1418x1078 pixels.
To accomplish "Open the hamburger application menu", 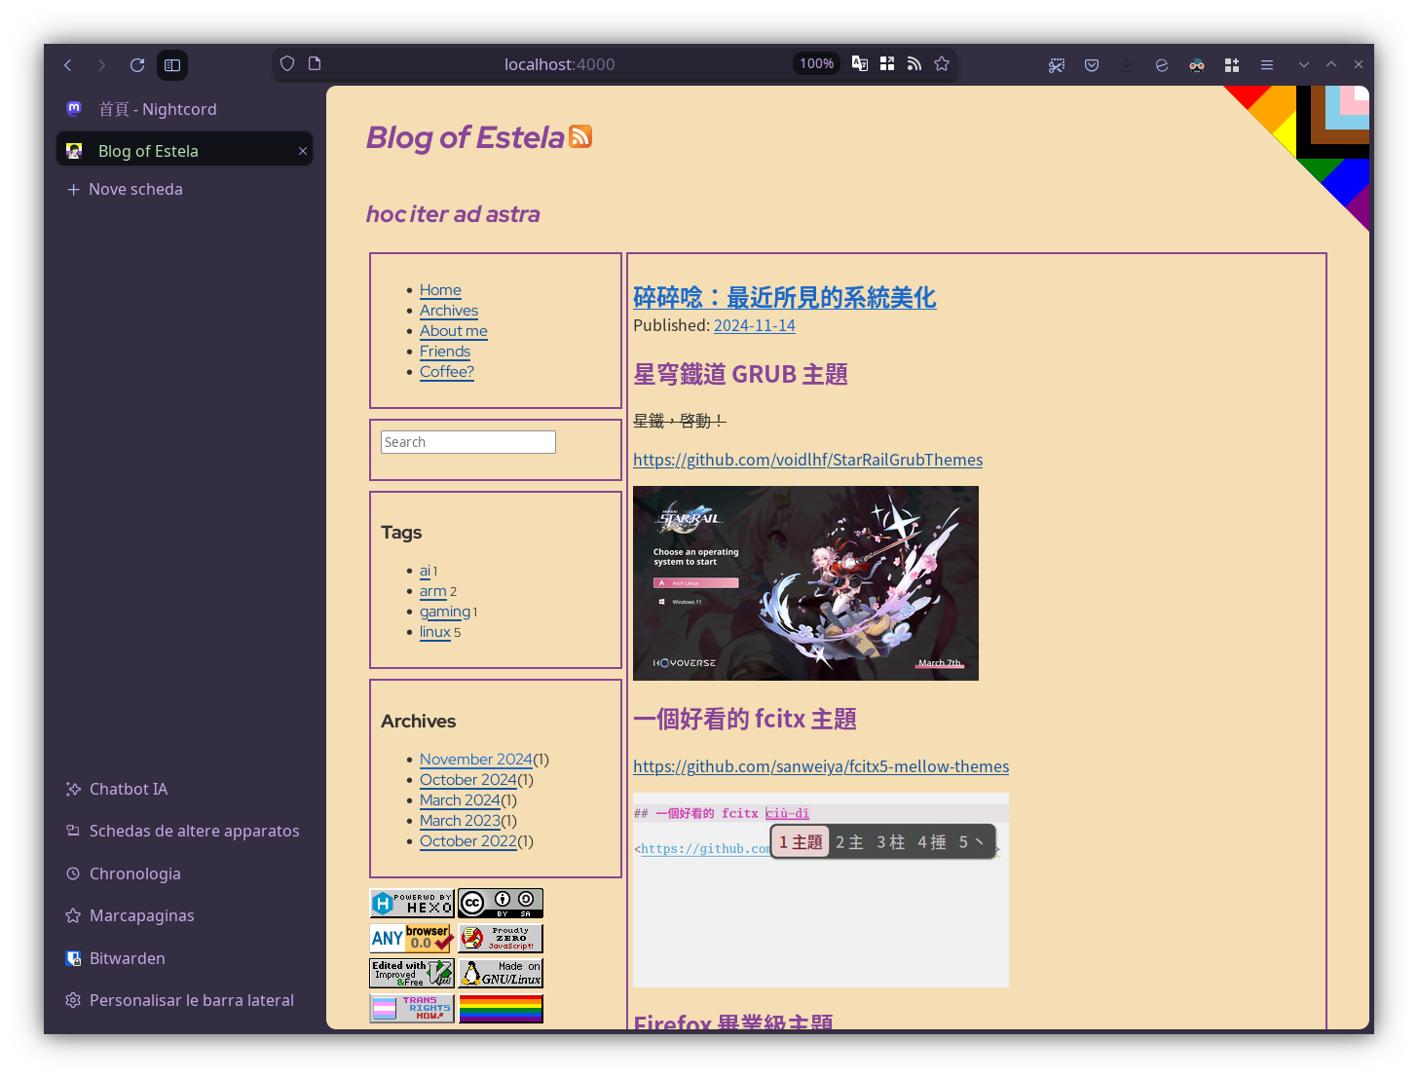I will pos(1266,64).
